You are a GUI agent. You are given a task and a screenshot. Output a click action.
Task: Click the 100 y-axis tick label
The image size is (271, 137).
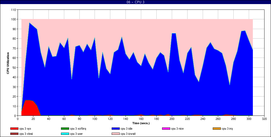coord(14,19)
